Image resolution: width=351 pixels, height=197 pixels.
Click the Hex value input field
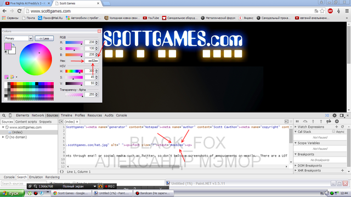click(92, 61)
